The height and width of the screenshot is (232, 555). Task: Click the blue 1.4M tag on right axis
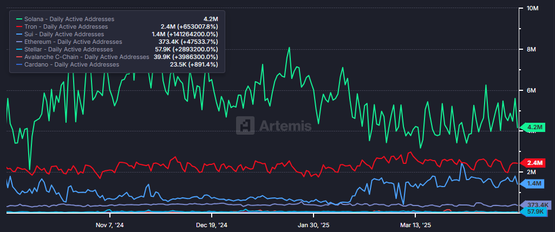(534, 184)
